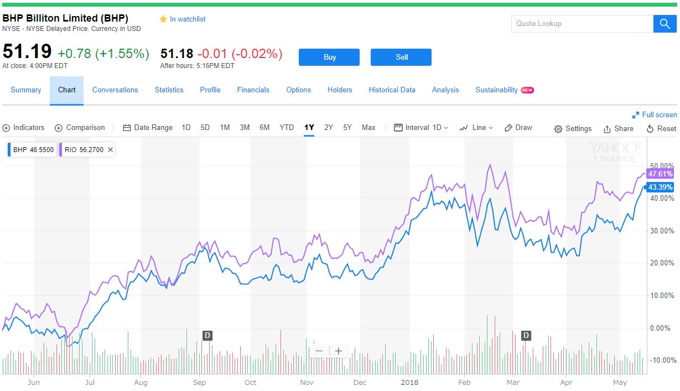Open the Sustainability tab

point(497,90)
